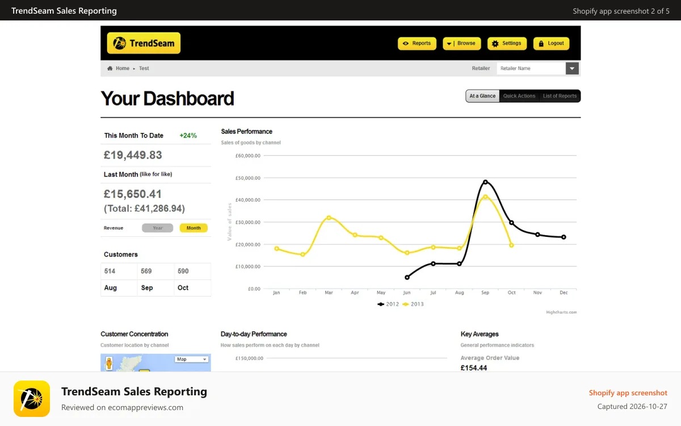Click the 2012 Sep peak data point
681x426 pixels.
[x=485, y=182]
